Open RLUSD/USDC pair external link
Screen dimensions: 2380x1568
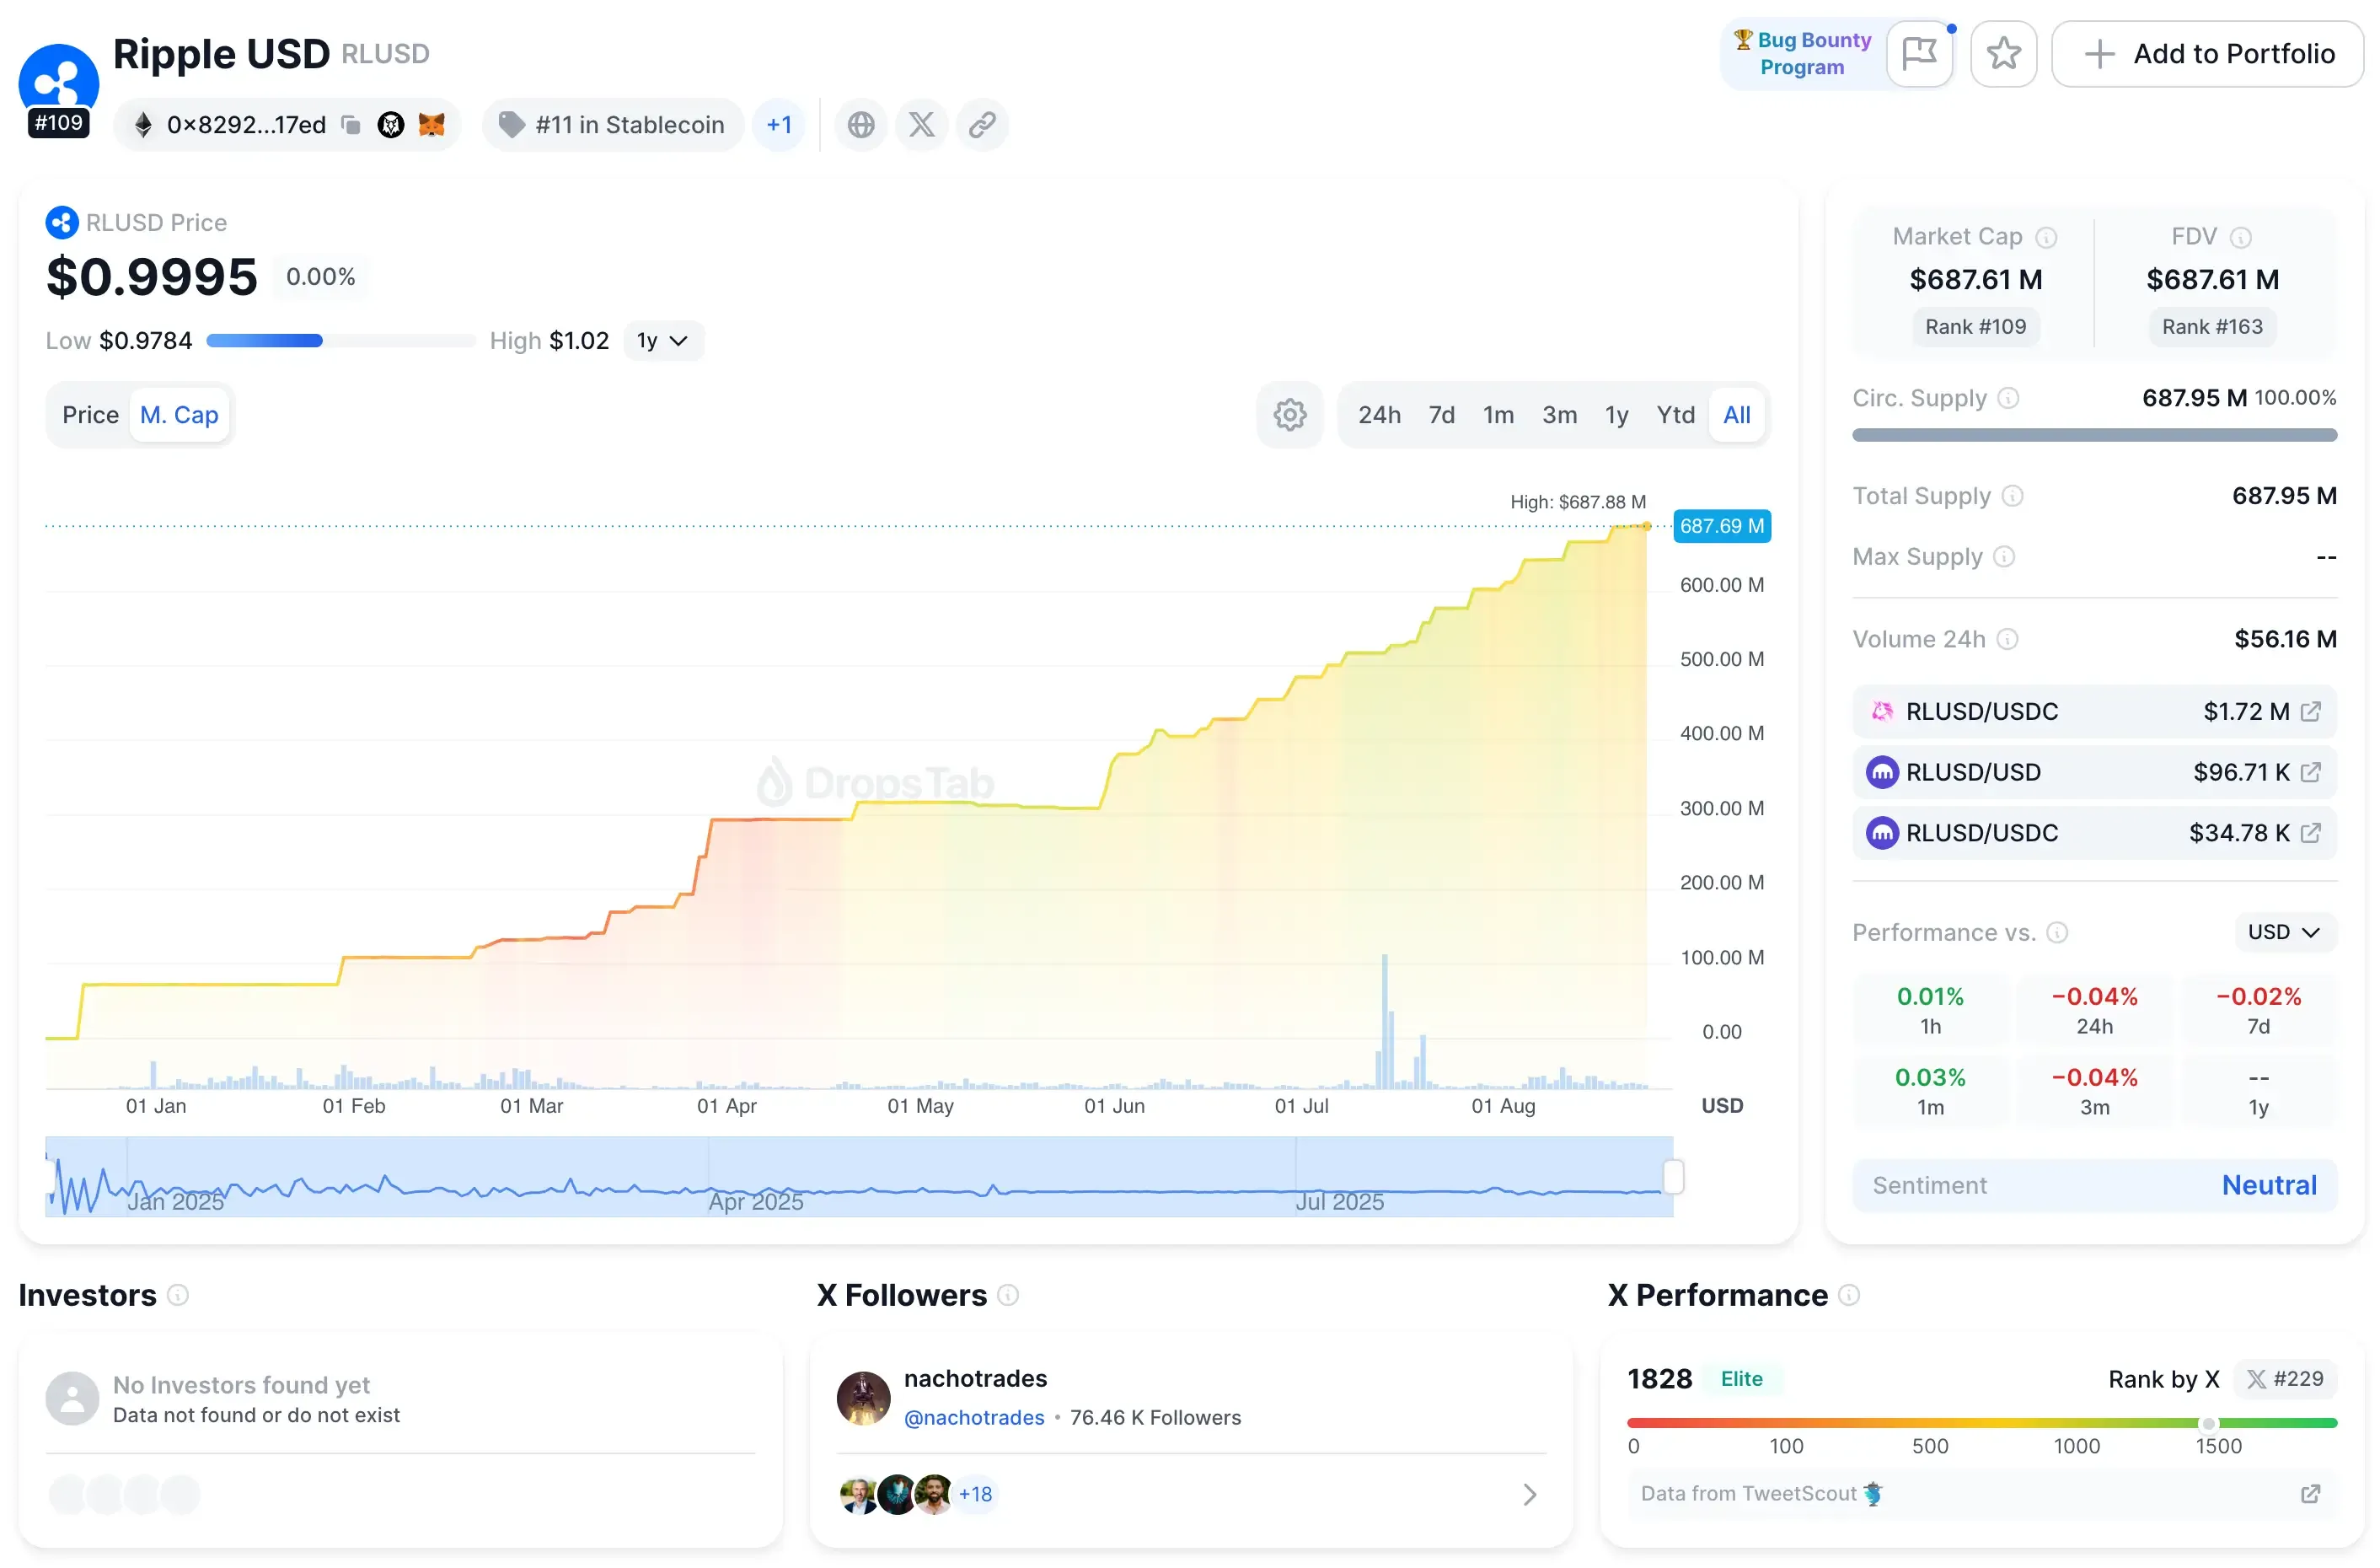(x=2311, y=711)
